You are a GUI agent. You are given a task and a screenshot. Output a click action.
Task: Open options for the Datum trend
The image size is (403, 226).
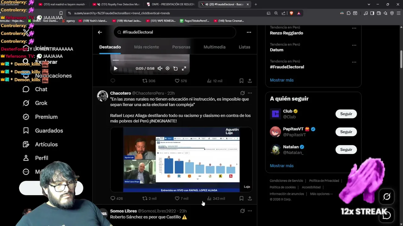[x=354, y=45]
